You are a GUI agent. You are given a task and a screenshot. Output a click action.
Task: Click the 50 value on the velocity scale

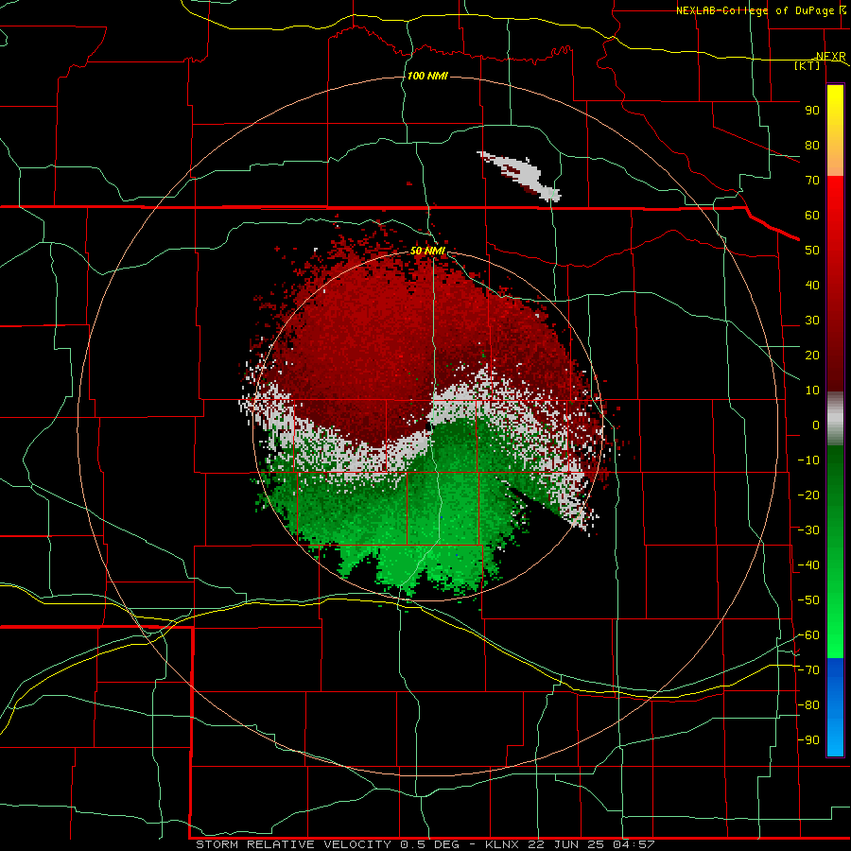click(812, 251)
